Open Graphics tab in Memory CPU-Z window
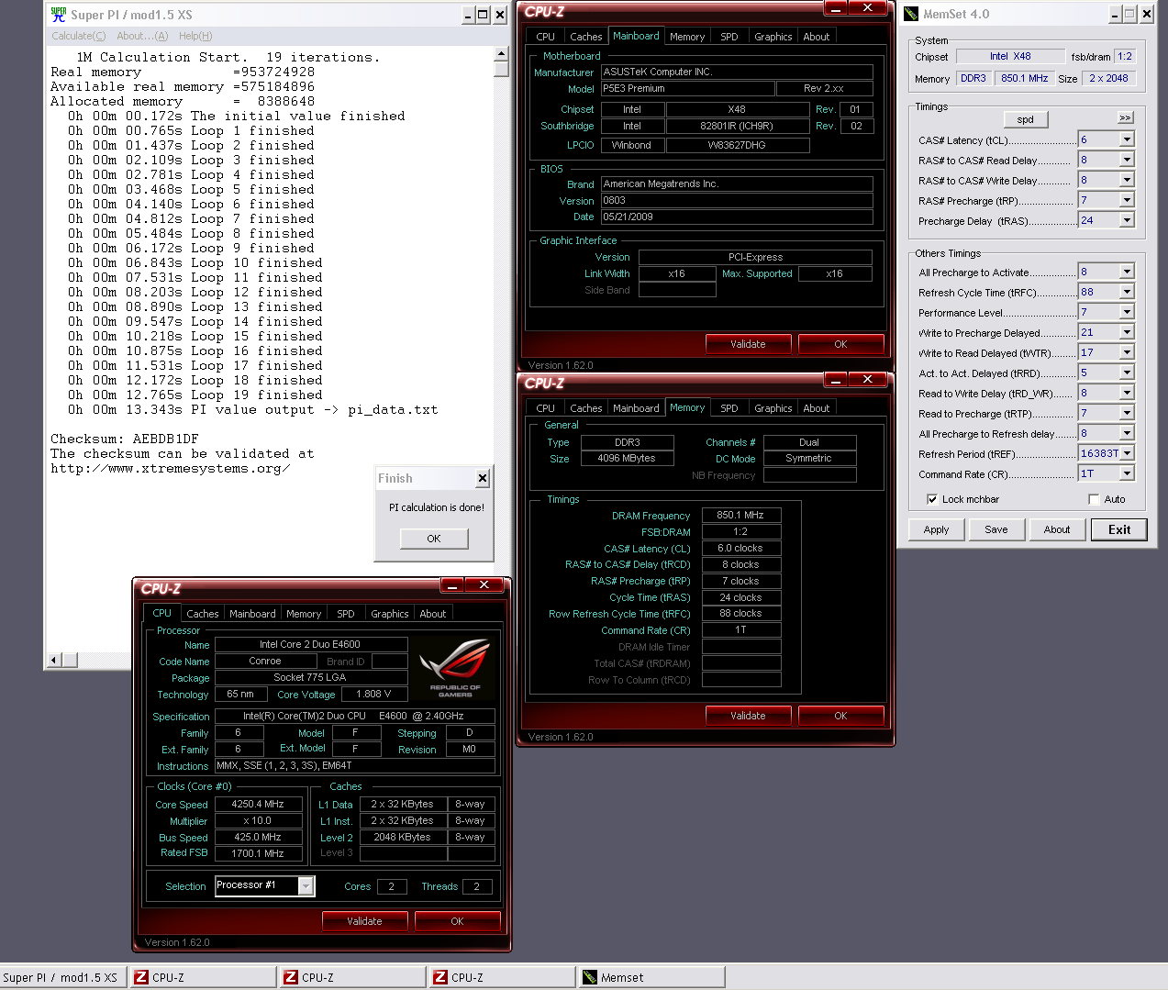The width and height of the screenshot is (1168, 990). [x=773, y=408]
